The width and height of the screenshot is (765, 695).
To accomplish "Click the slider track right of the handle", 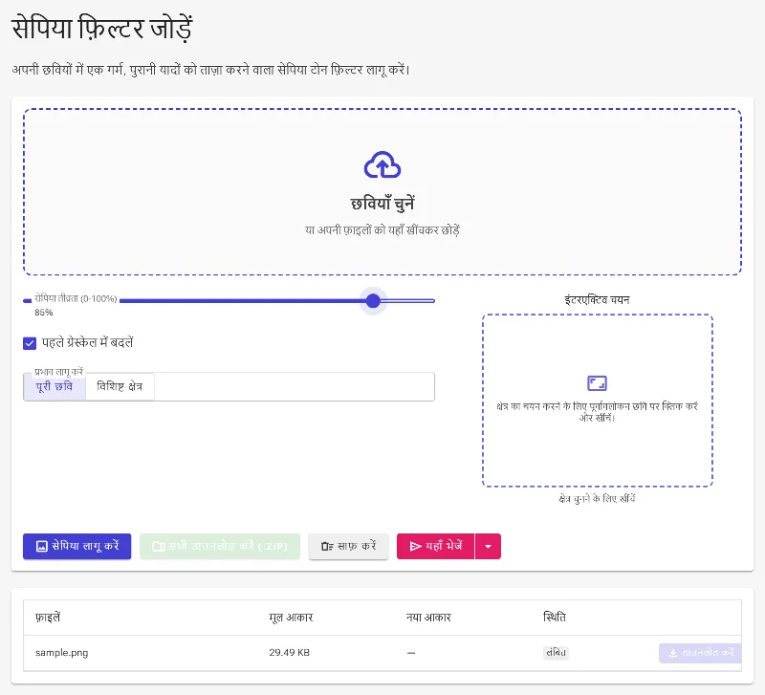I will pos(408,301).
